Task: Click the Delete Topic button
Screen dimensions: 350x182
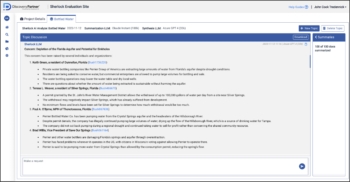Action: click(x=333, y=28)
